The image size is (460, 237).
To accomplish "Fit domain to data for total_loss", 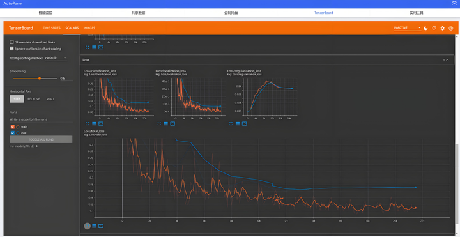I will click(x=101, y=226).
